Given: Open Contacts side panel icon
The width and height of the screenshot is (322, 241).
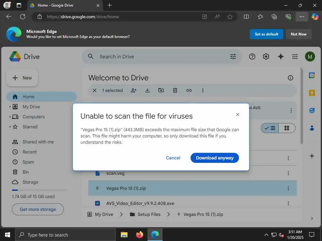Looking at the screenshot, I should click(x=312, y=128).
